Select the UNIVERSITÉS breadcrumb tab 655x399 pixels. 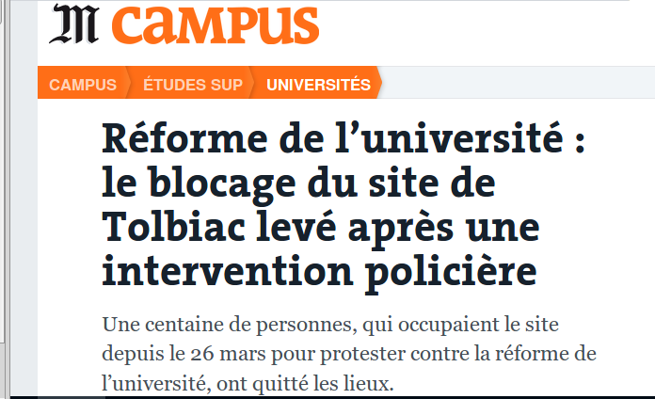coord(318,85)
